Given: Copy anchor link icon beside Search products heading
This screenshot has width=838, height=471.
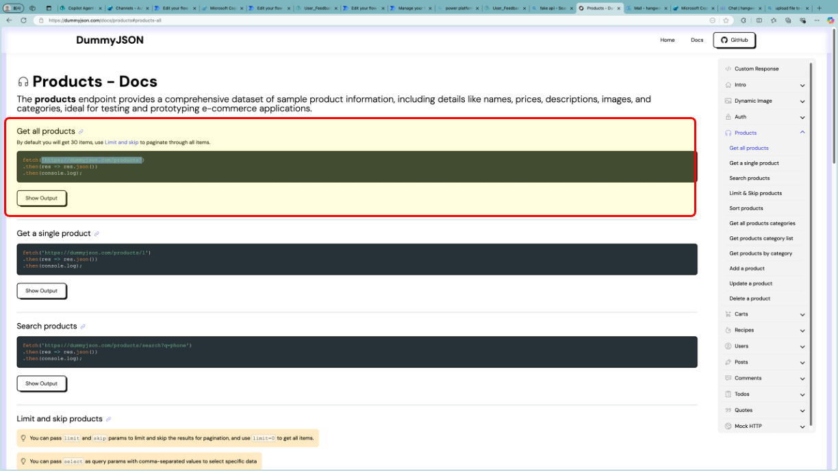Looking at the screenshot, I should tap(83, 327).
